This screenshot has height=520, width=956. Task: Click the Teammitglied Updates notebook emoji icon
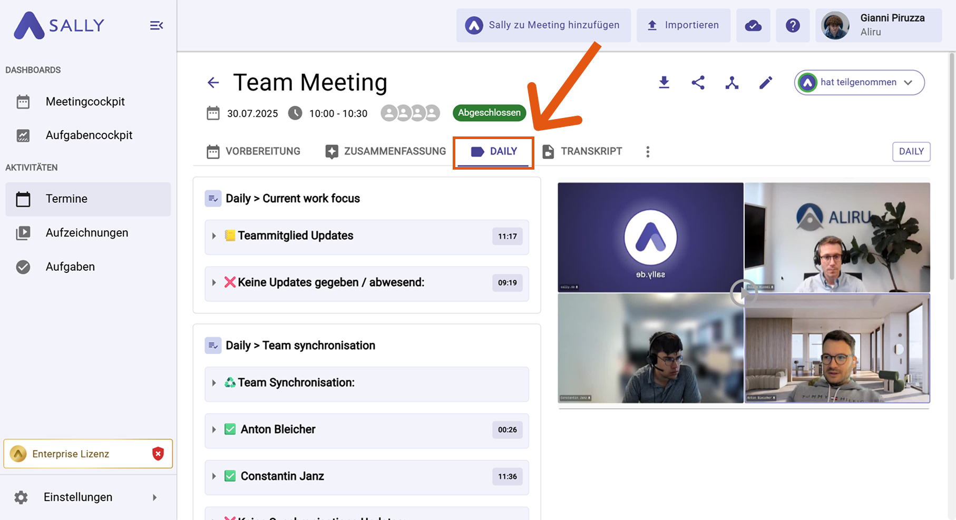tap(230, 236)
